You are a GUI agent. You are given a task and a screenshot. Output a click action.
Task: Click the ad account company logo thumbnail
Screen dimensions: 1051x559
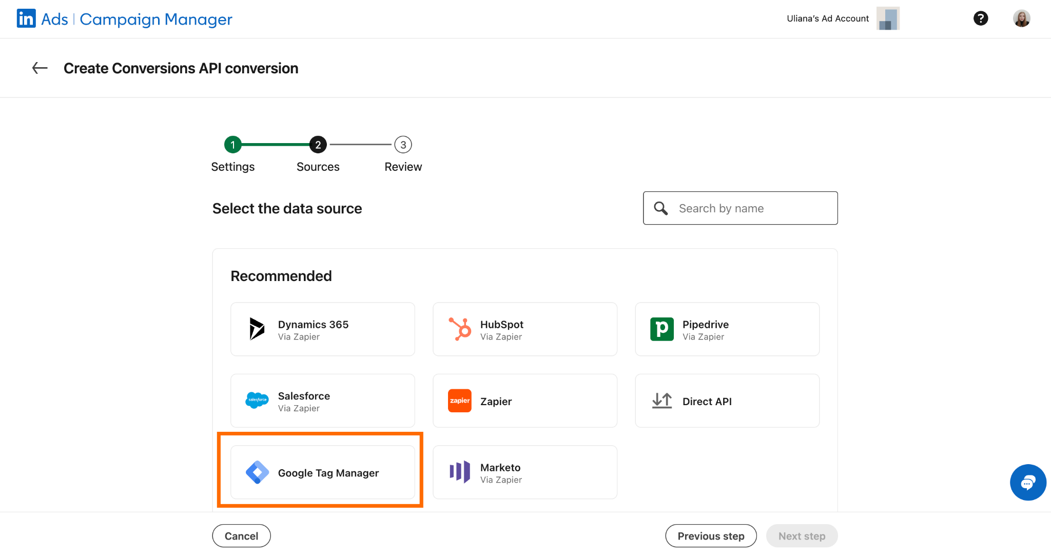click(888, 18)
